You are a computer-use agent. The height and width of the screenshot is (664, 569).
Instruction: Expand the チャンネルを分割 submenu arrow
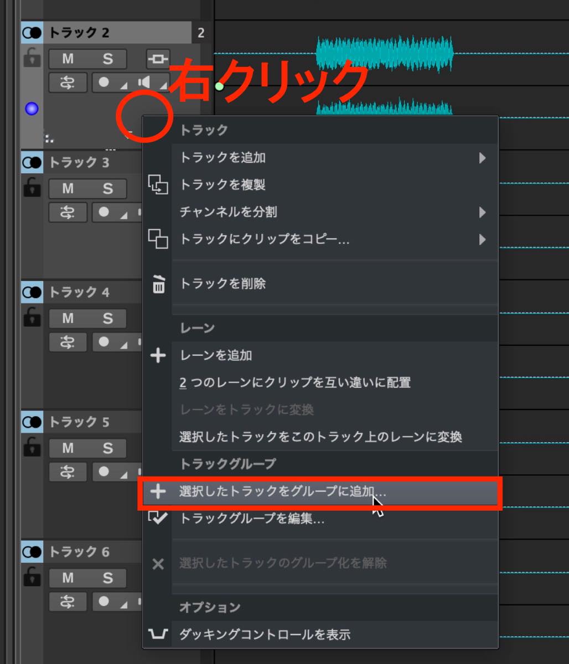[x=482, y=212]
